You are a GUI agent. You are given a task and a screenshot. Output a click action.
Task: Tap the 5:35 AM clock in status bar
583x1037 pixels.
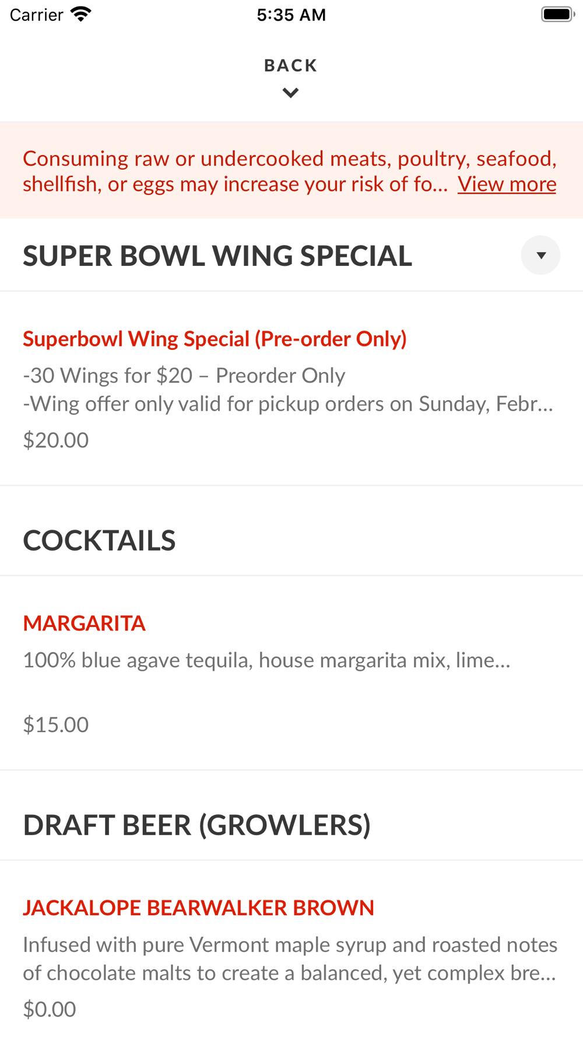pyautogui.click(x=291, y=15)
